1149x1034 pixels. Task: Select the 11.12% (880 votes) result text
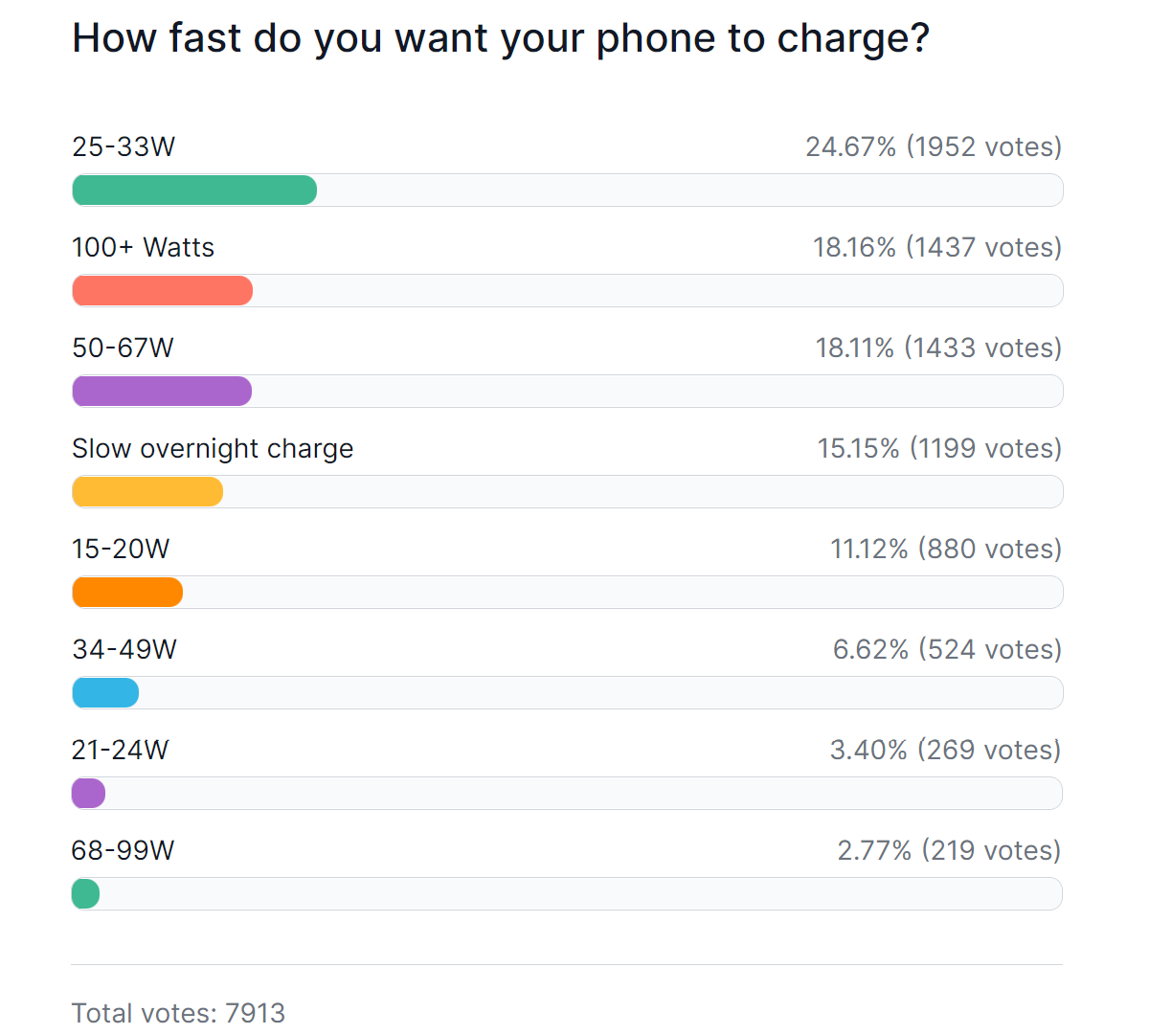pyautogui.click(x=946, y=549)
